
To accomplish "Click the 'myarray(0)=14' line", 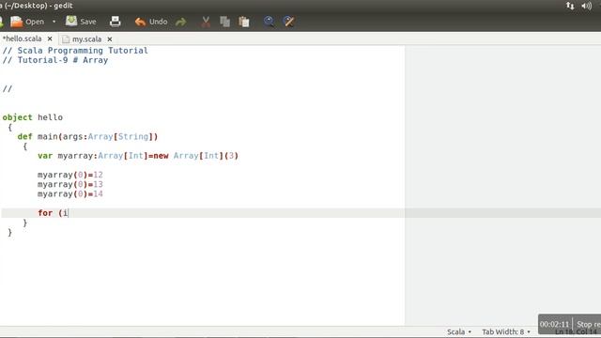I will pos(70,194).
